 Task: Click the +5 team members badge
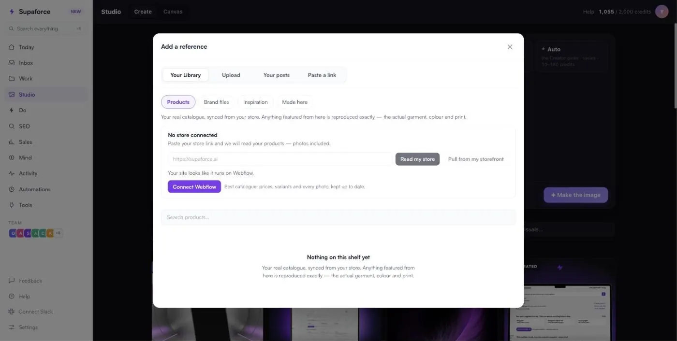click(58, 233)
